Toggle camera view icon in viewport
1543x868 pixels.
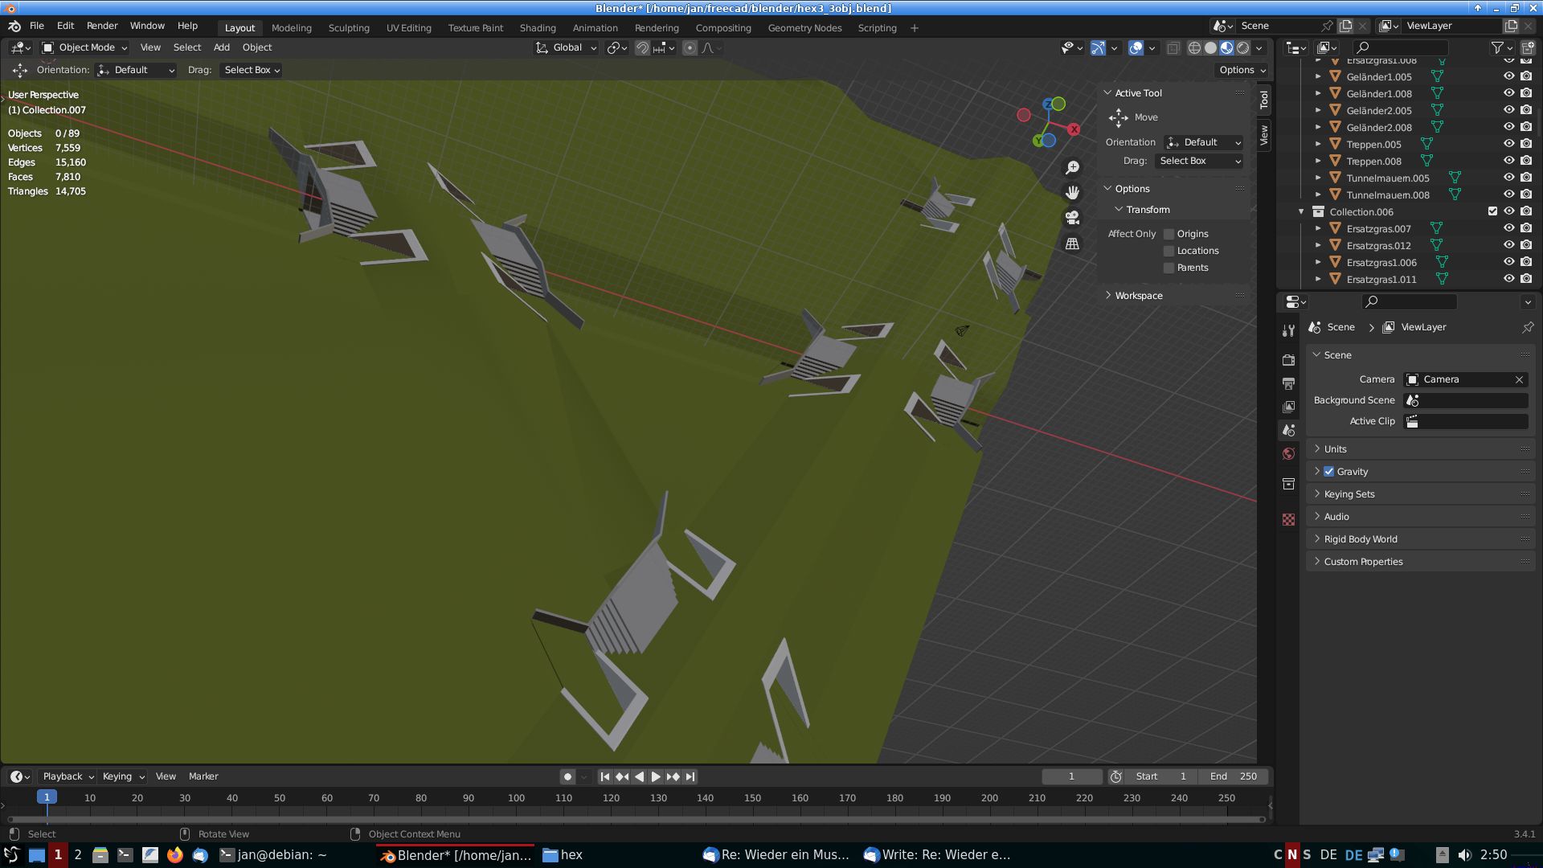click(x=1072, y=218)
